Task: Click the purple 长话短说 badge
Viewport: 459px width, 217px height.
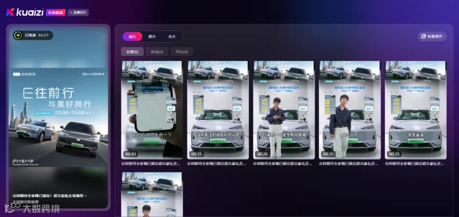Action: tap(56, 13)
